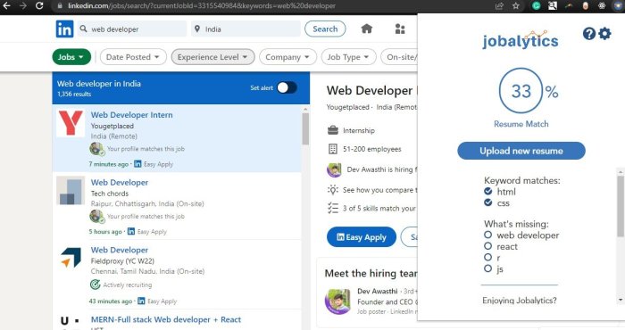The width and height of the screenshot is (625, 330).
Task: Click Easy Apply button
Action: coord(362,237)
